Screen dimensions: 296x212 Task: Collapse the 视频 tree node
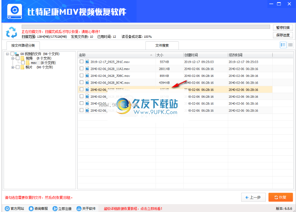(x=13, y=58)
